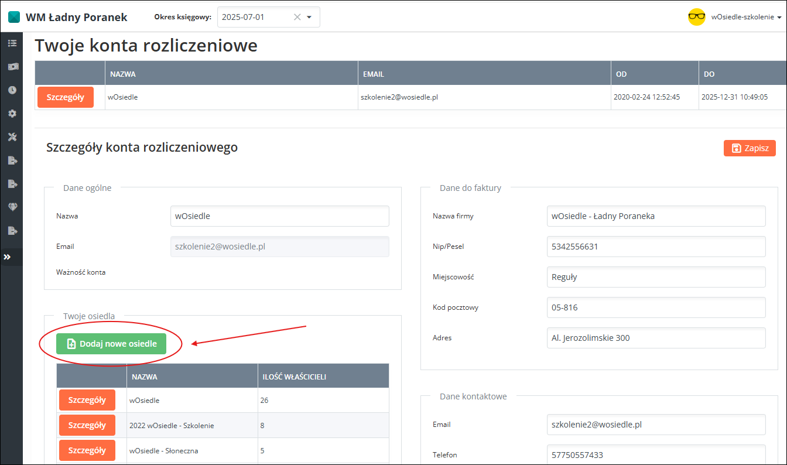Open settings gear in the sidebar
Image resolution: width=787 pixels, height=465 pixels.
click(12, 114)
